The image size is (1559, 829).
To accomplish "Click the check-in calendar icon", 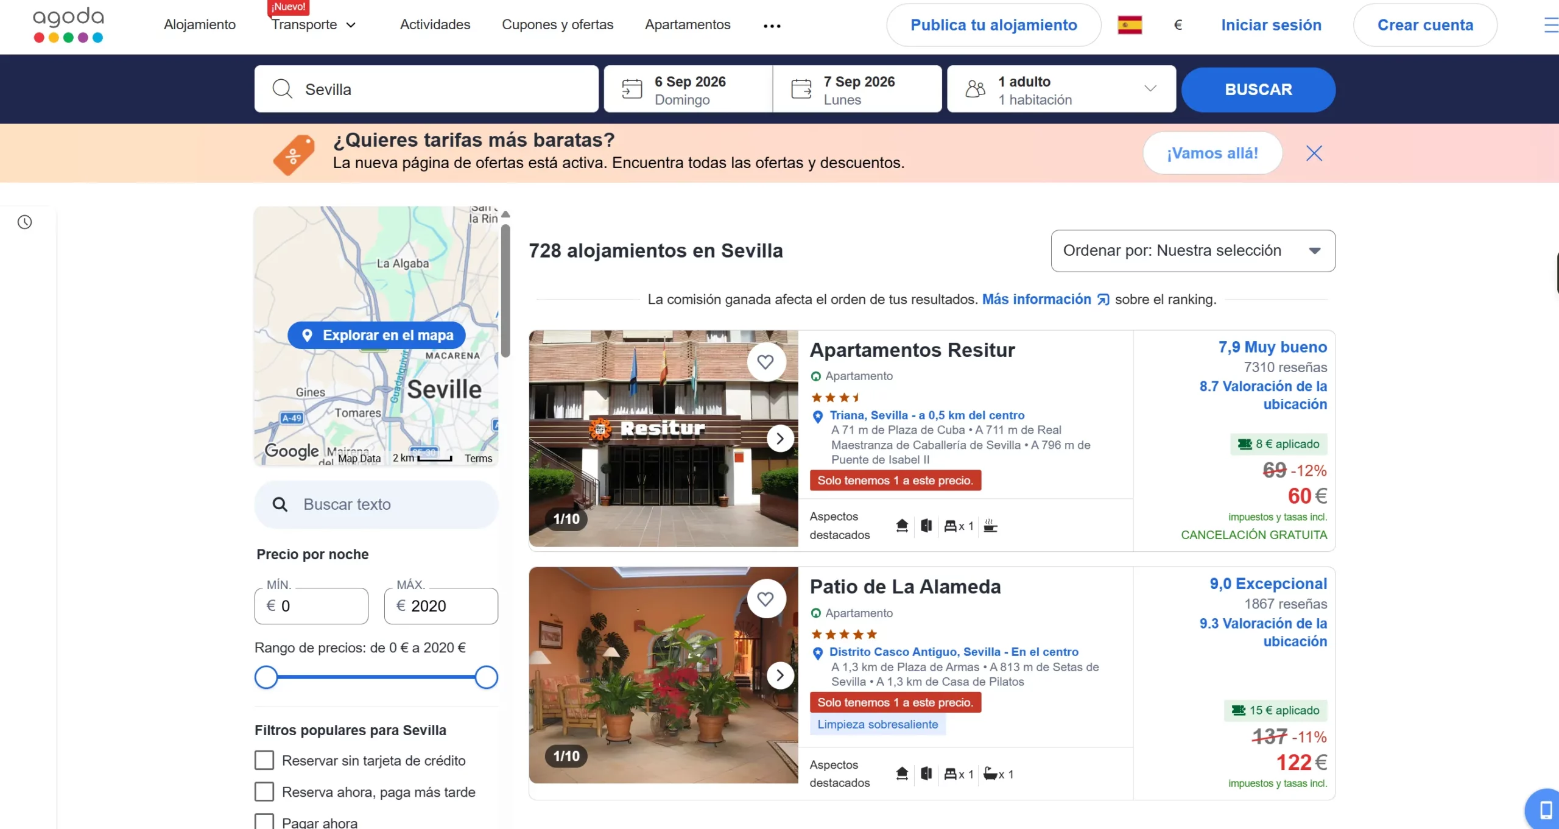I will click(632, 89).
